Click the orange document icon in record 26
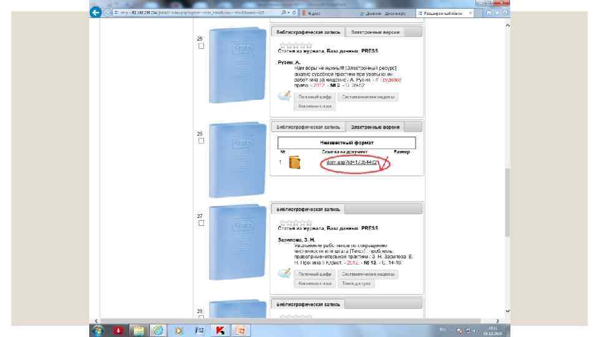 click(x=295, y=162)
